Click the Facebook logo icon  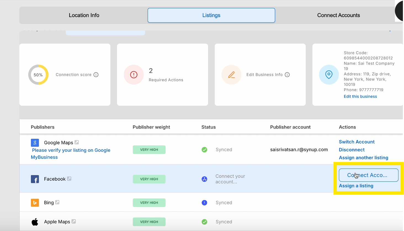(35, 179)
